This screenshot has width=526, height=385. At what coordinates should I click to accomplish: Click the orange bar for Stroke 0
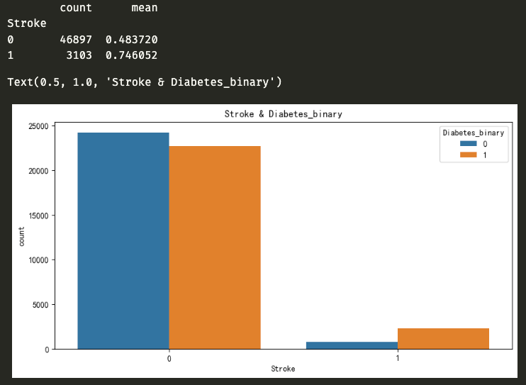click(x=215, y=247)
